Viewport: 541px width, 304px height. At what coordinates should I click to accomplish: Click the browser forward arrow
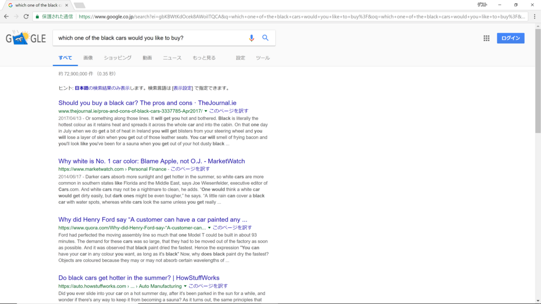click(x=16, y=16)
